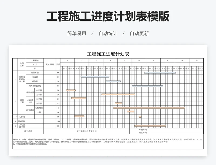Viewport: 216px width, 165px height.
Task: Select the 路灯照明管线 row label
Action: 35,86
